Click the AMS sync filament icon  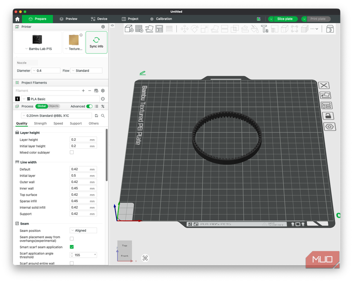[96, 90]
